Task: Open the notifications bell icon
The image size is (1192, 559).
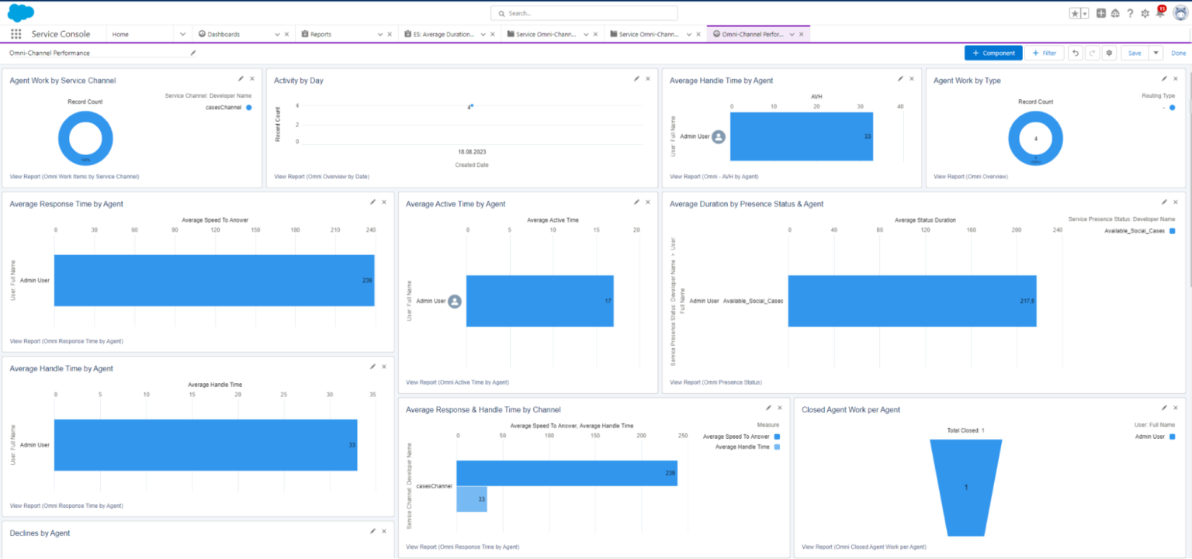Action: point(1159,13)
